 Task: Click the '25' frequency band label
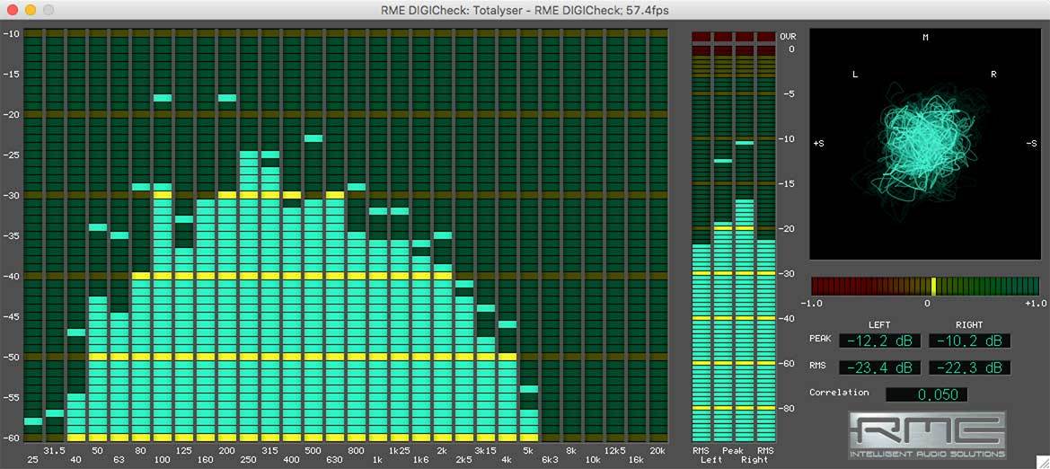point(33,461)
